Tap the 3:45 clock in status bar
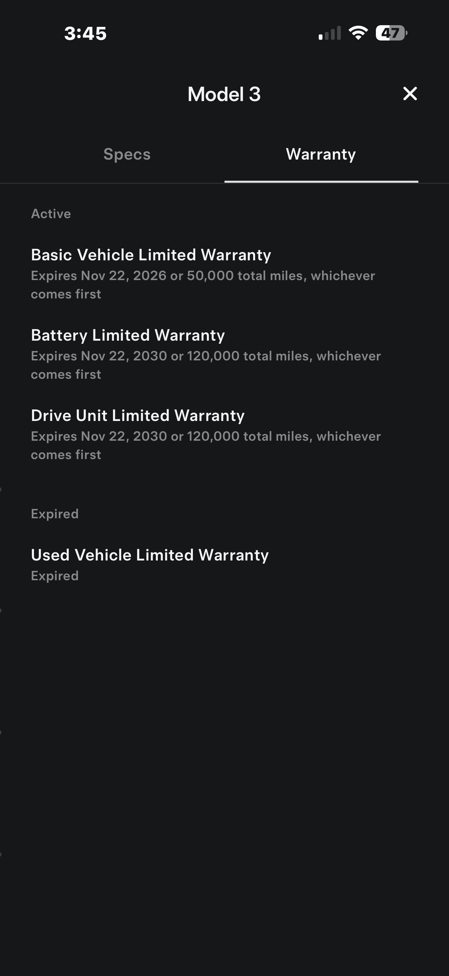Image resolution: width=449 pixels, height=976 pixels. [x=85, y=33]
